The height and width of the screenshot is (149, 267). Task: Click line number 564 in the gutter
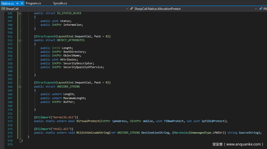[x=10, y=87]
